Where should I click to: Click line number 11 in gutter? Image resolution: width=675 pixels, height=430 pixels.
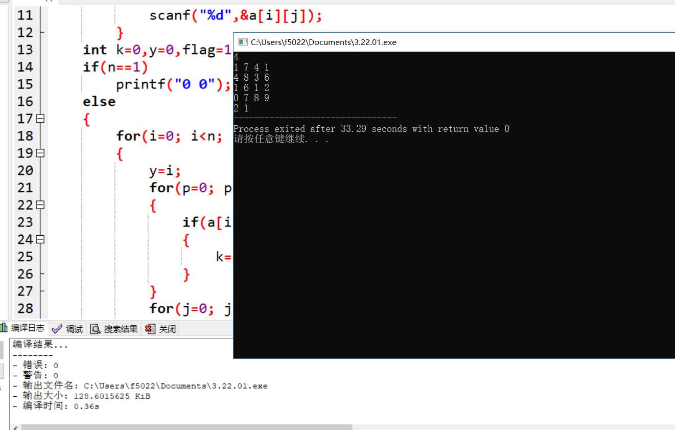25,15
